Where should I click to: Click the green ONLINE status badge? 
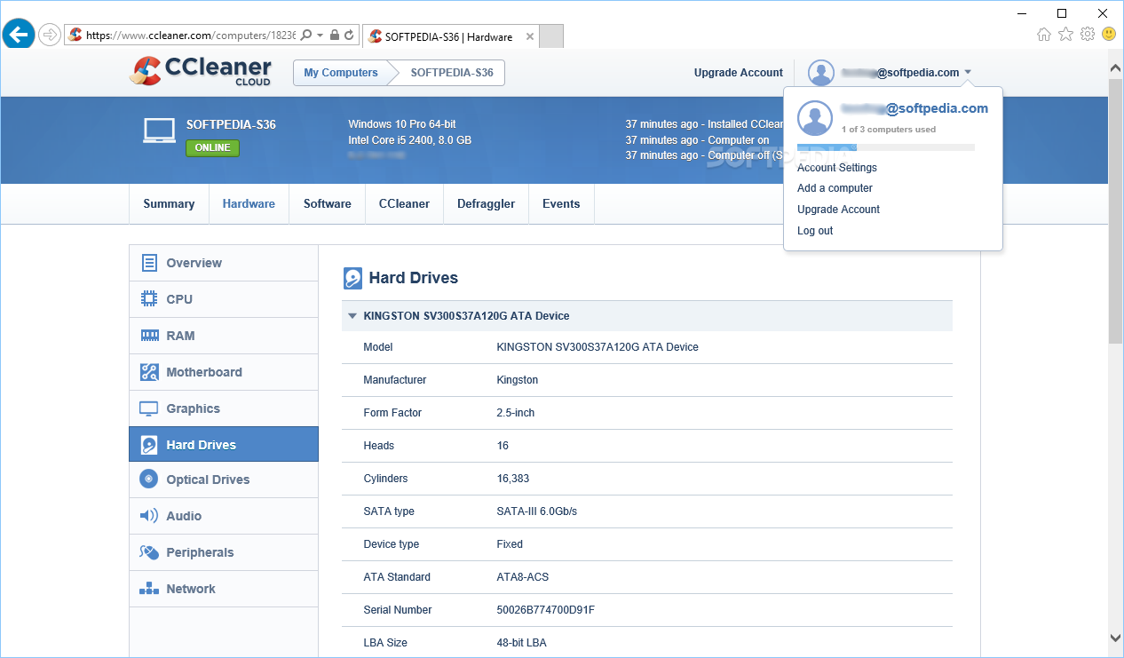(212, 147)
